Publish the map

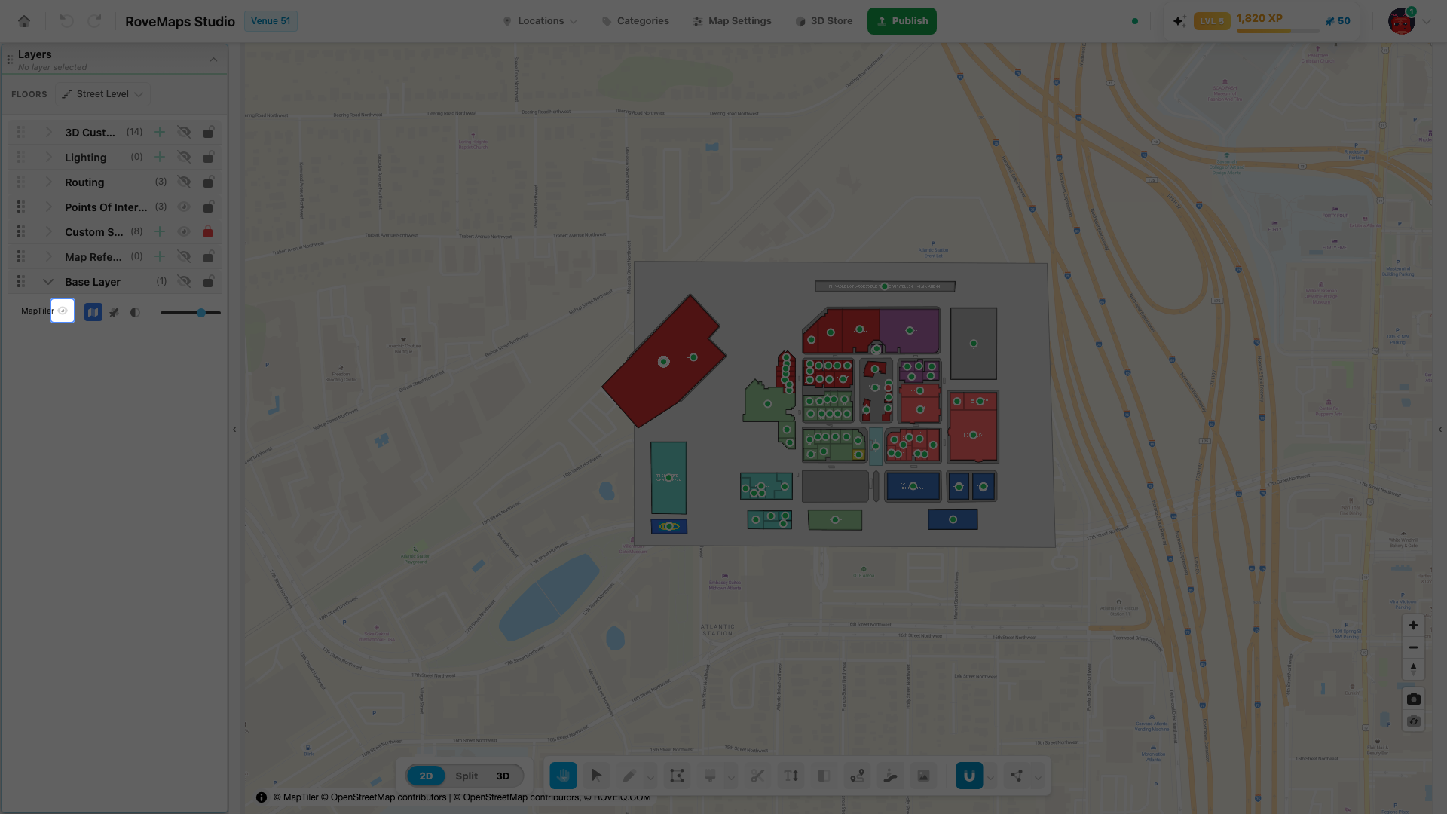coord(902,21)
